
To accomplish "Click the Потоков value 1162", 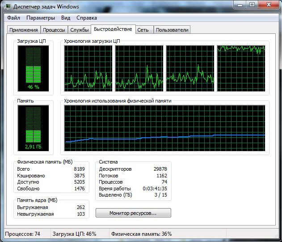I will pos(162,176).
